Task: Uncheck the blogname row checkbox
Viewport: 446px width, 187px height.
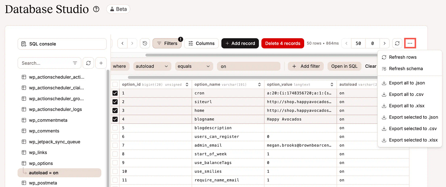Action: [x=115, y=119]
